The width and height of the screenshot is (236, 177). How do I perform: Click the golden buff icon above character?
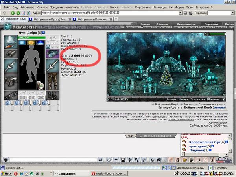coord(31,42)
